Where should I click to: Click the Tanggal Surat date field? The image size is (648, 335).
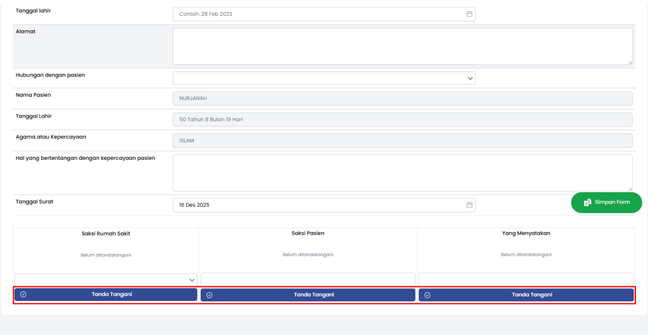click(316, 205)
